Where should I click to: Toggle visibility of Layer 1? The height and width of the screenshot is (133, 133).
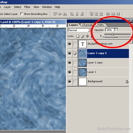69,72
